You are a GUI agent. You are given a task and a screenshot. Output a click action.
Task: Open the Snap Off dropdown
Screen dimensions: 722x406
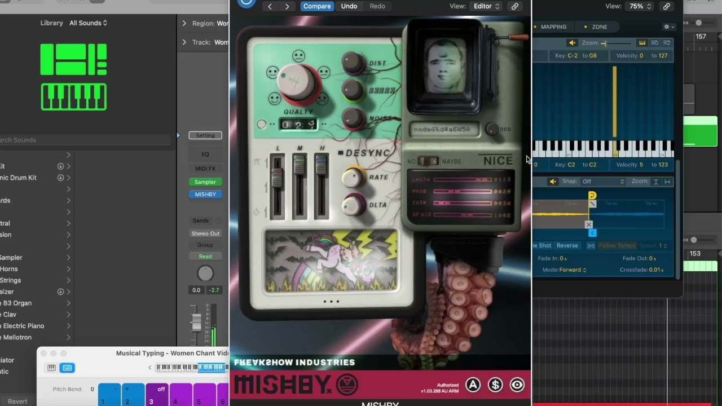tap(604, 182)
